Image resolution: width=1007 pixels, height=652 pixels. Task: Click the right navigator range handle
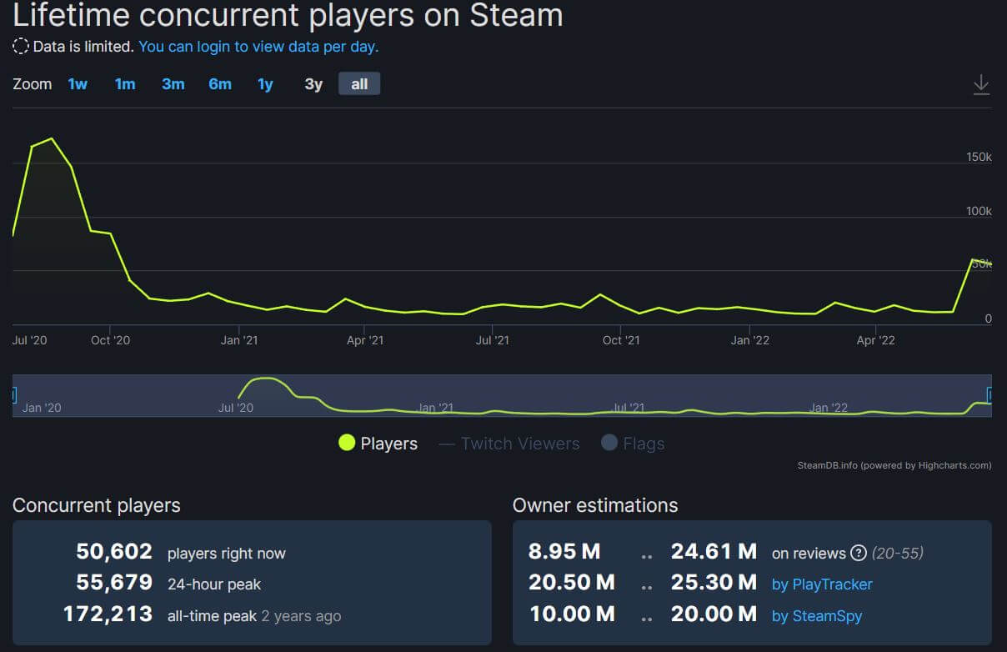(x=989, y=395)
